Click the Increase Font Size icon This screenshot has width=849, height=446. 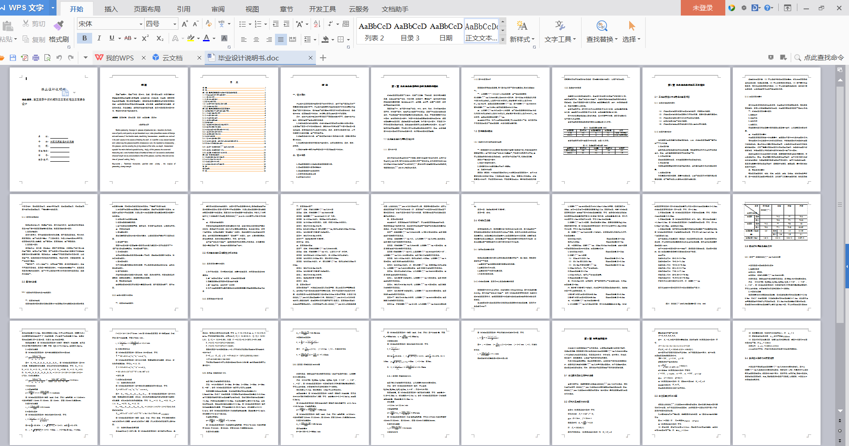(x=185, y=24)
